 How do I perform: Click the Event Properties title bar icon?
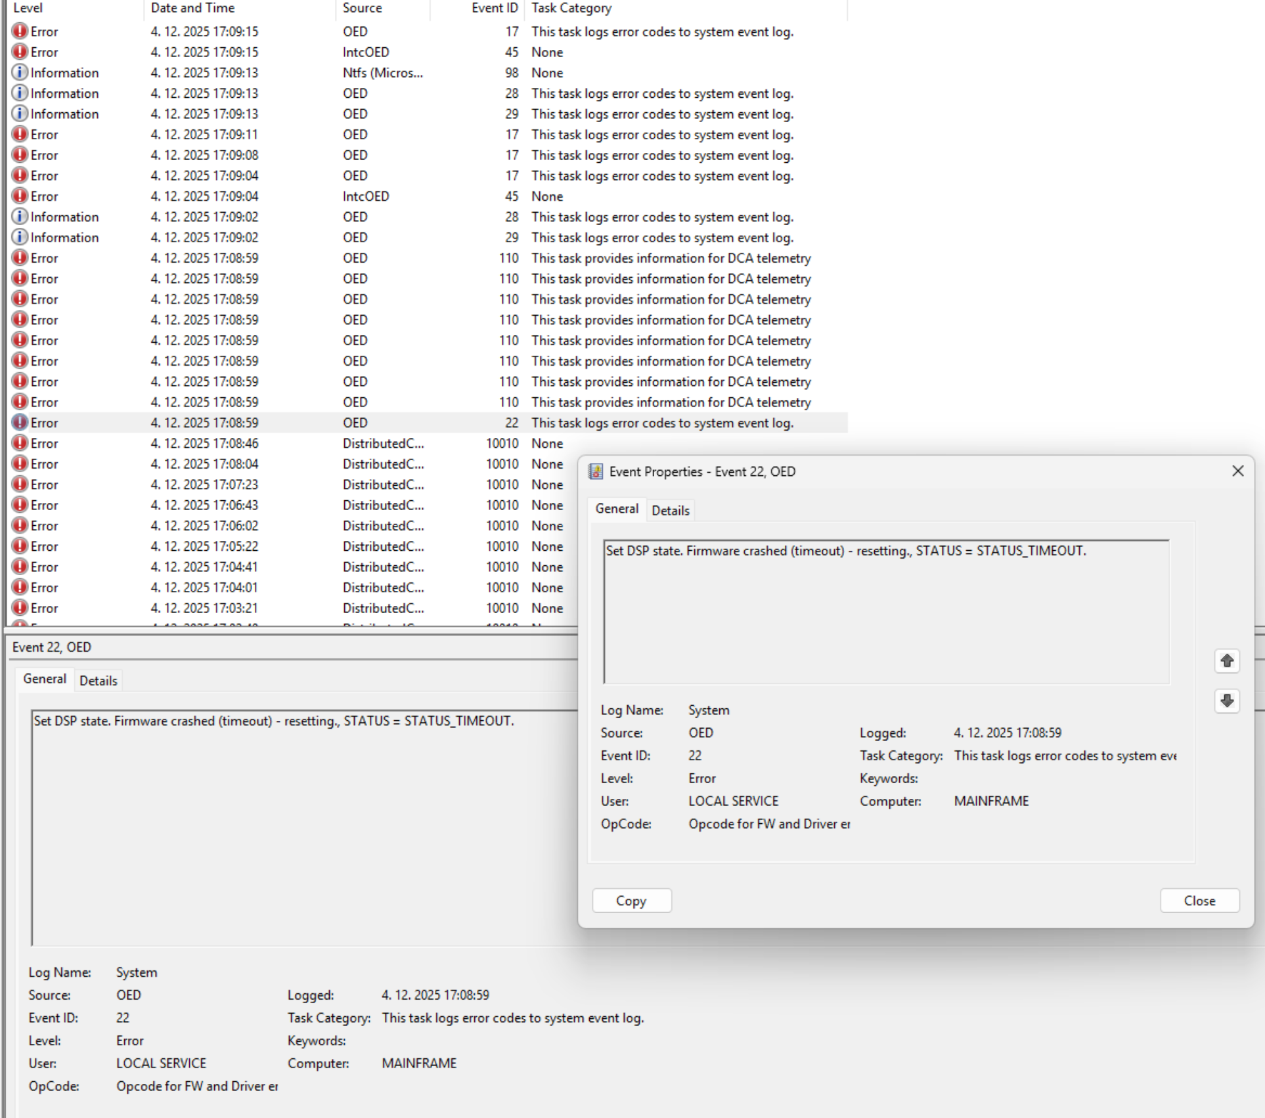(x=595, y=471)
